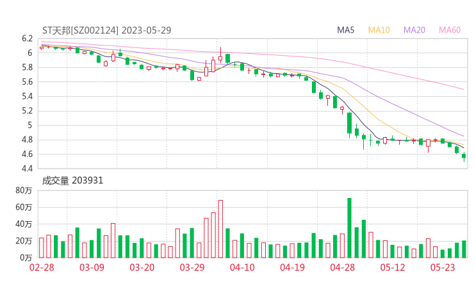
Task: Click the 60万 volume axis label
Action: point(24,207)
